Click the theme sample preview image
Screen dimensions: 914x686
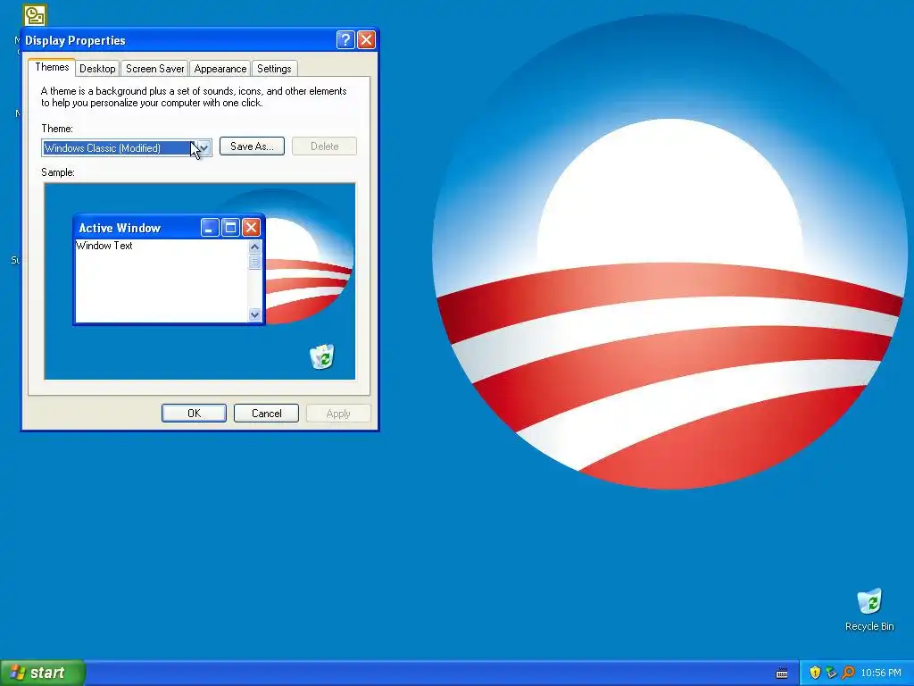199,281
